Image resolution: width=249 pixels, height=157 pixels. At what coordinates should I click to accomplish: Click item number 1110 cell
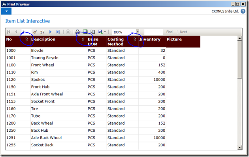coord(18,73)
